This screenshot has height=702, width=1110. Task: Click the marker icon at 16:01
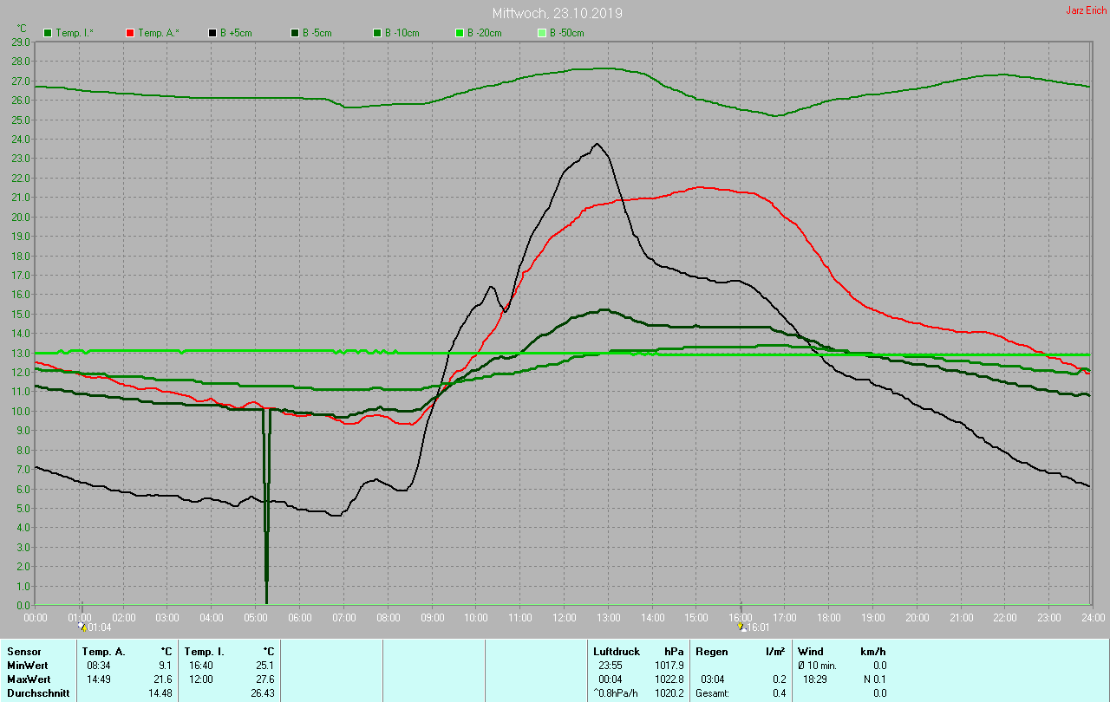(741, 627)
